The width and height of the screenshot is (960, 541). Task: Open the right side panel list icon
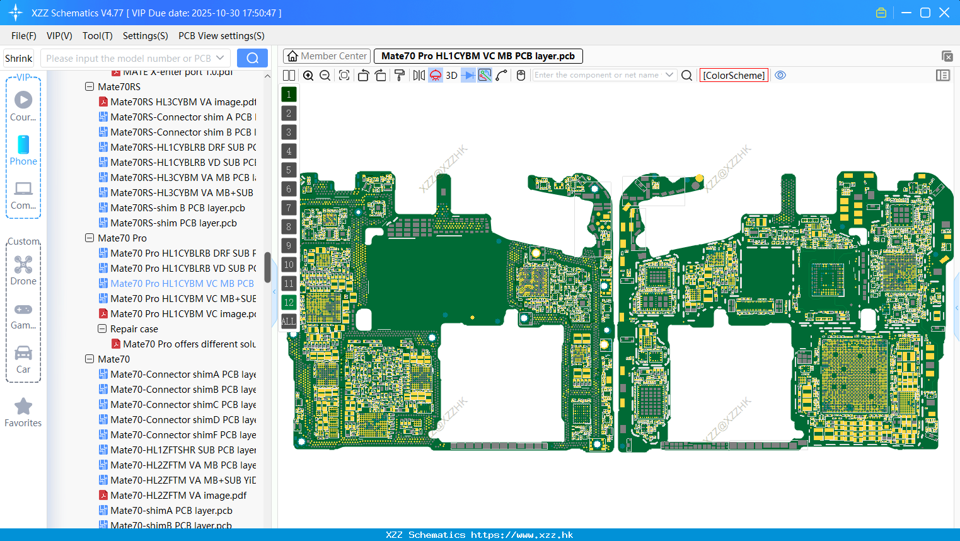pos(943,75)
